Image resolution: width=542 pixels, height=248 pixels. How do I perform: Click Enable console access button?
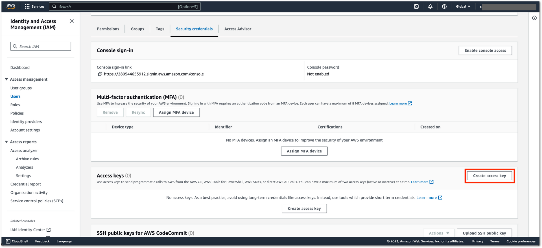click(x=485, y=50)
